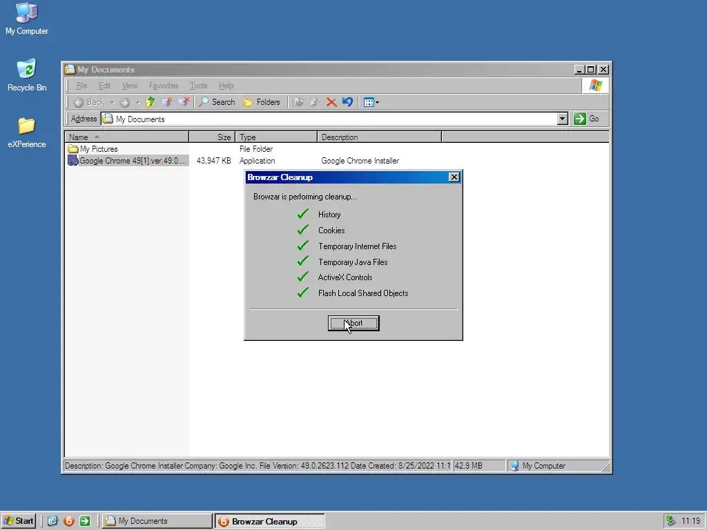Select the eXPerience desktop folder

click(27, 132)
